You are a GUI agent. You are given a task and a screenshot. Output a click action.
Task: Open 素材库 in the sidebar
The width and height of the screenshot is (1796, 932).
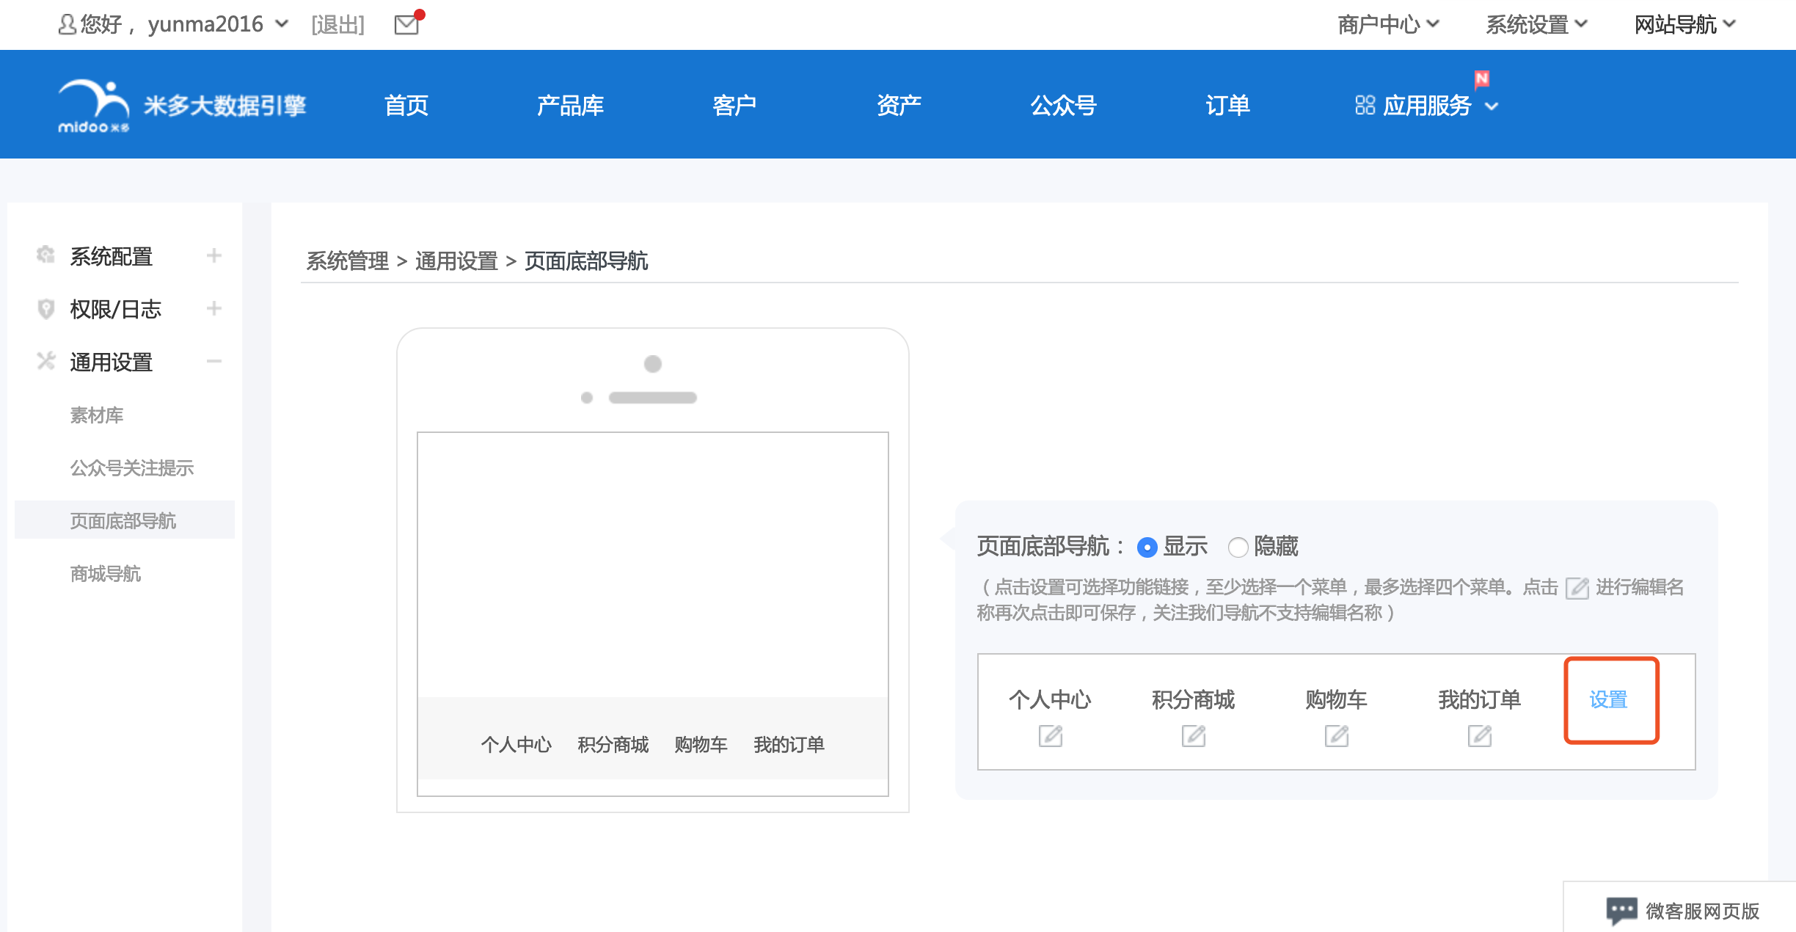pos(97,415)
